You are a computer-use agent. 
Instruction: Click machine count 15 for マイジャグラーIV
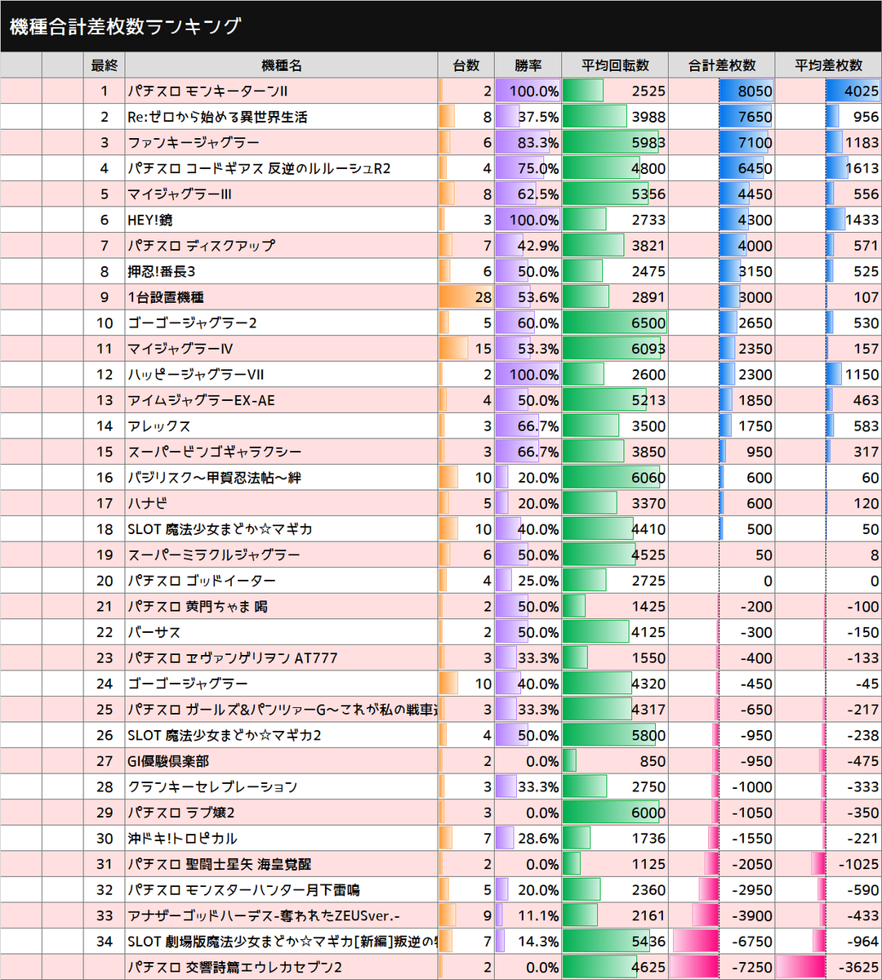pos(466,349)
